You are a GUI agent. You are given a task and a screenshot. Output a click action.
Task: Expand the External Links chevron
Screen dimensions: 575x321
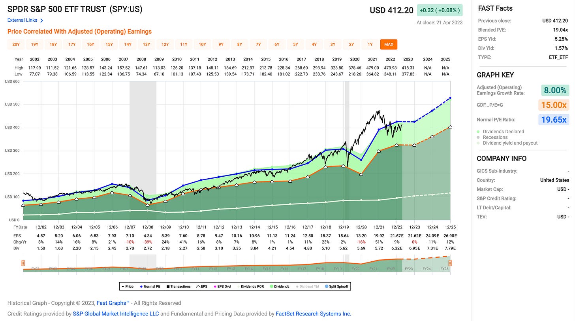tap(42, 20)
